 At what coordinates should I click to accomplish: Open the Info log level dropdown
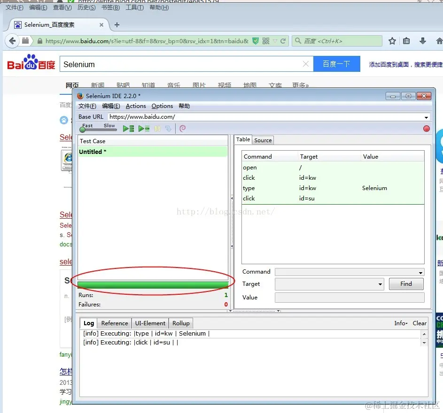(401, 323)
